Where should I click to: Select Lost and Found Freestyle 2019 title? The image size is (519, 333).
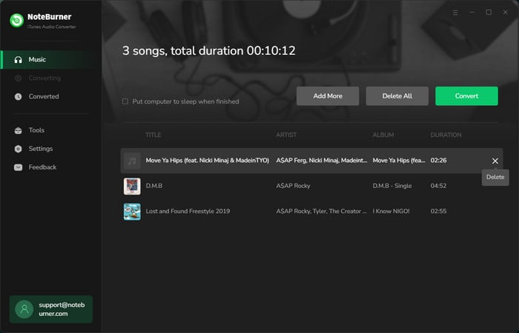tap(188, 211)
